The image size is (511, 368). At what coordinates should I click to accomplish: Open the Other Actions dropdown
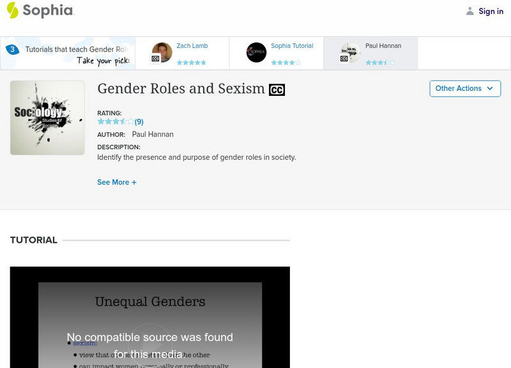465,89
